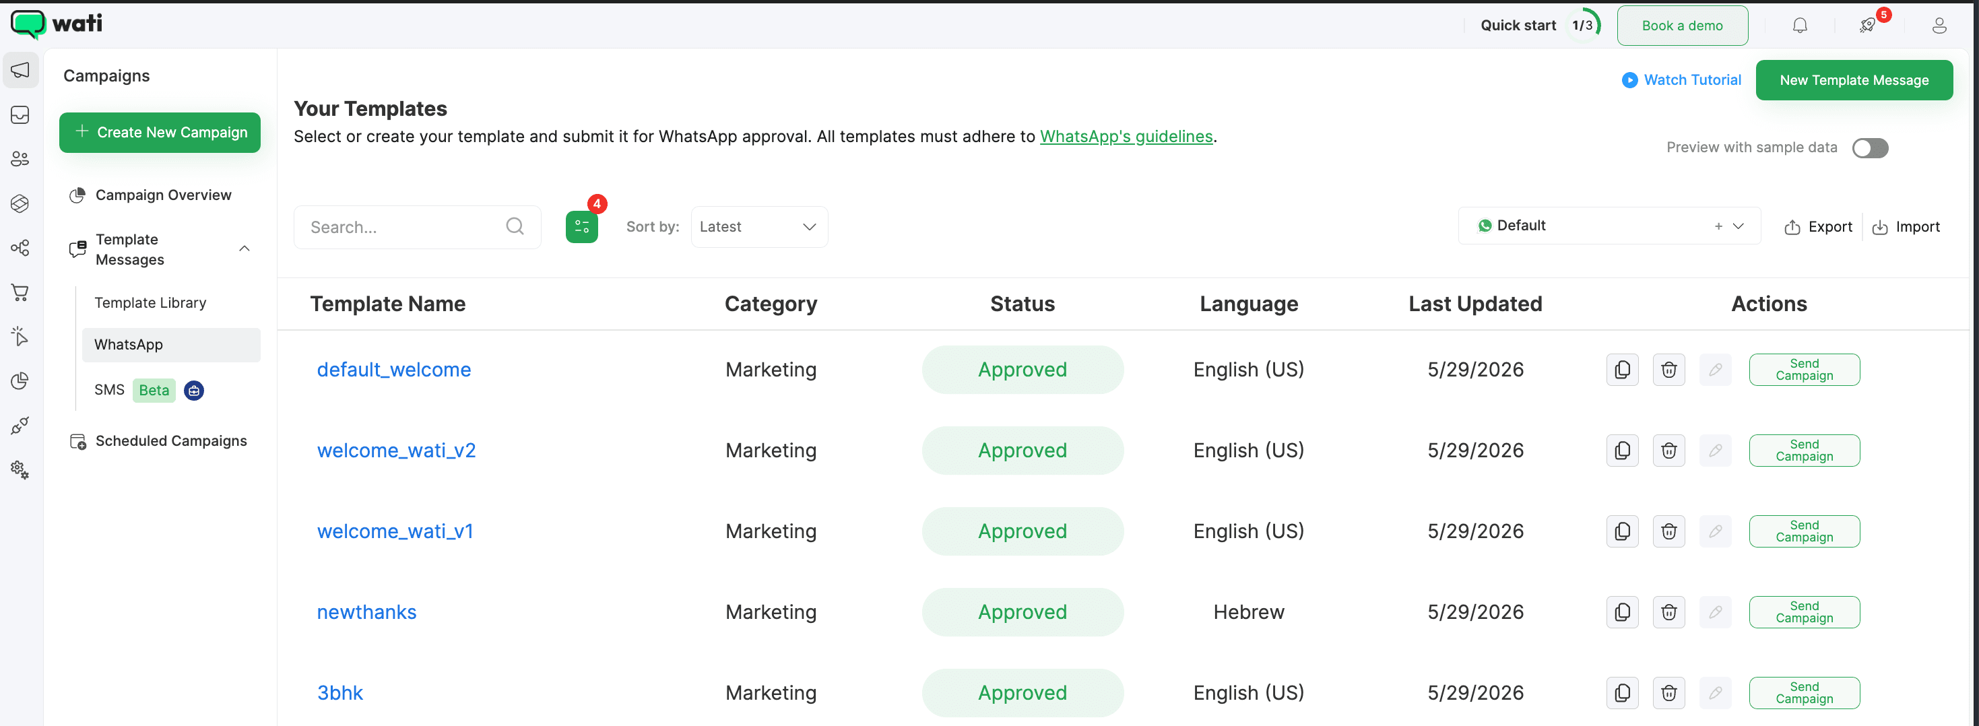Open the rocket updates icon with badge
Image resolution: width=1979 pixels, height=726 pixels.
click(x=1868, y=26)
